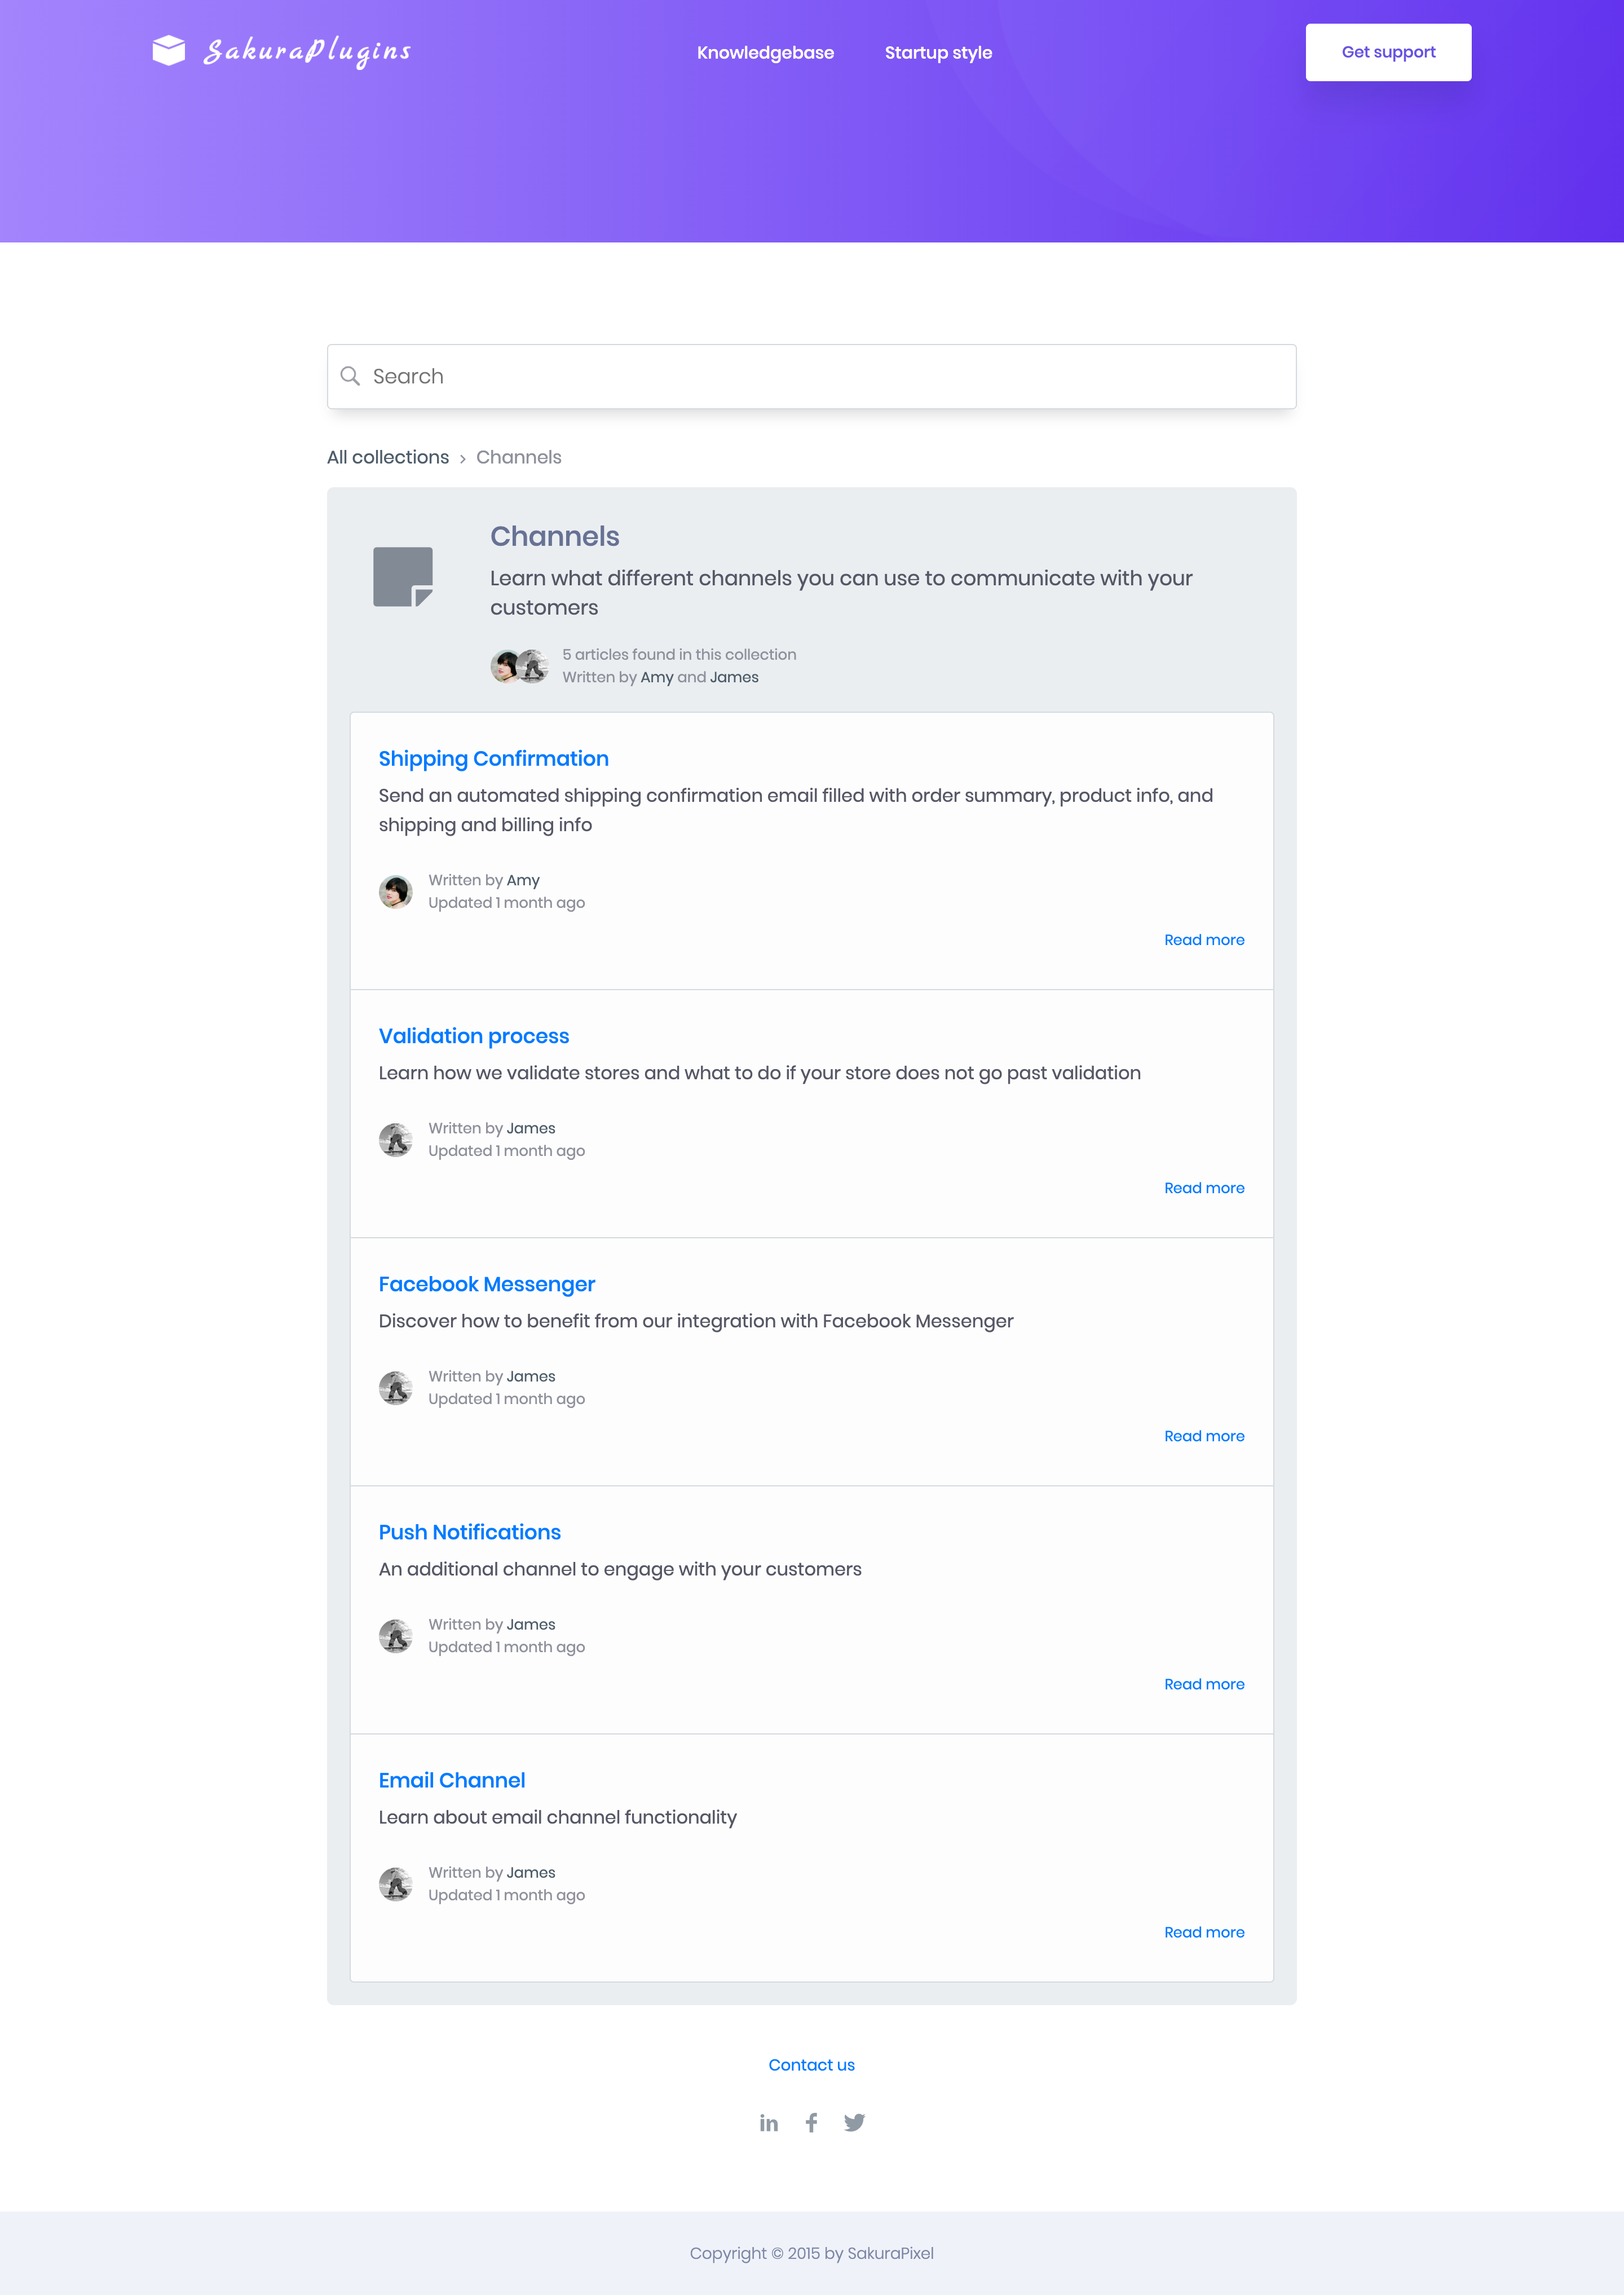Image resolution: width=1624 pixels, height=2295 pixels.
Task: Open the Startup style menu item
Action: 938,53
